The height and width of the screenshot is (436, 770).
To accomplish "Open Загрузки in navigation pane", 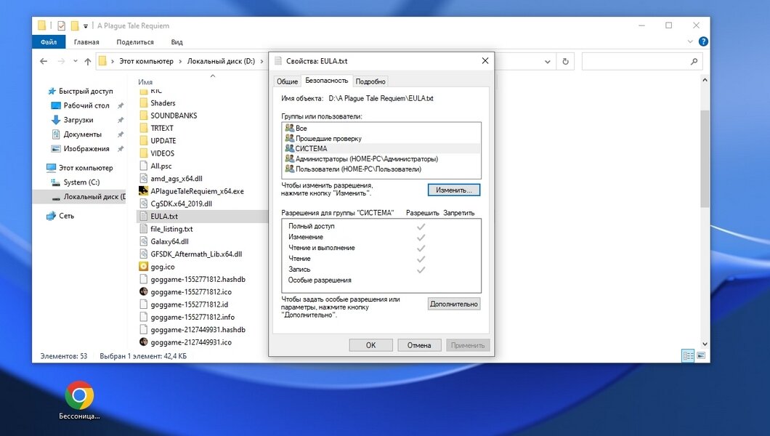I will [x=78, y=120].
